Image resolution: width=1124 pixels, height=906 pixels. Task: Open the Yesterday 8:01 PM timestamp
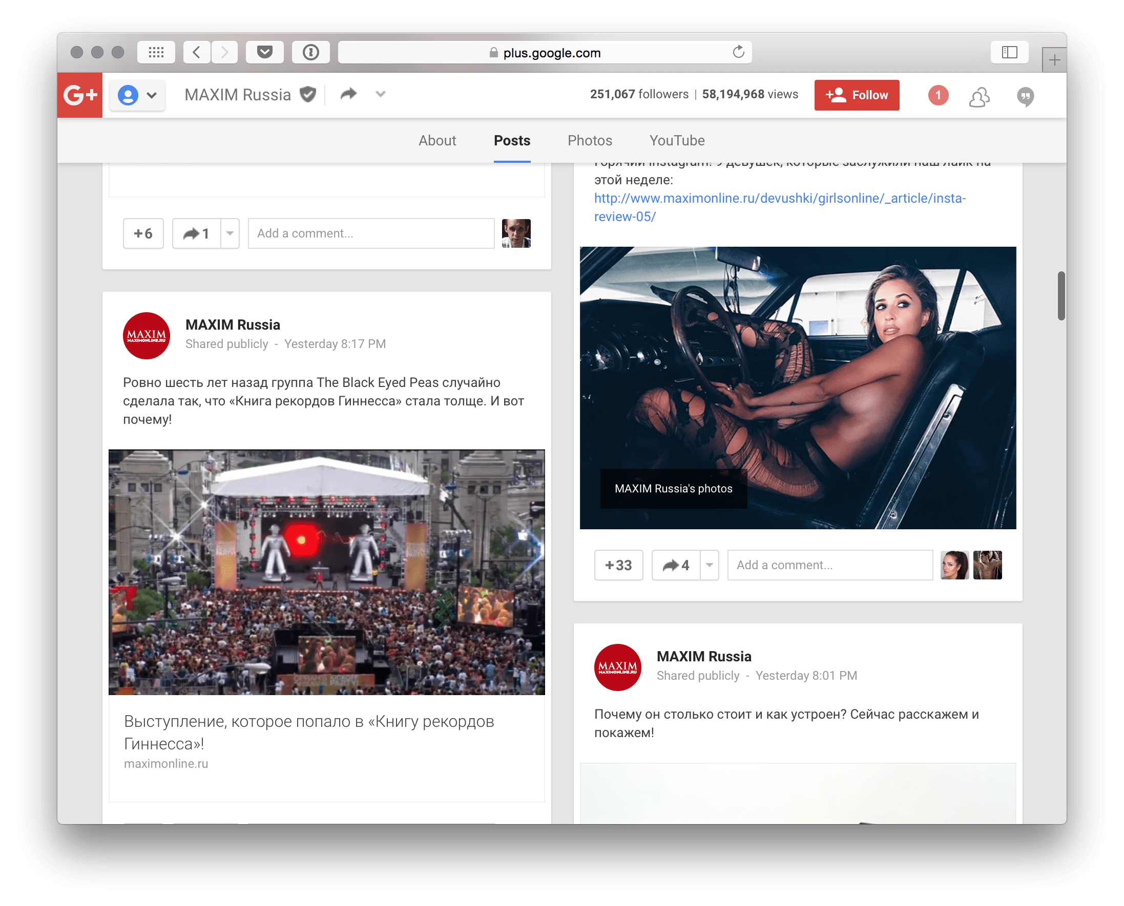tap(806, 676)
